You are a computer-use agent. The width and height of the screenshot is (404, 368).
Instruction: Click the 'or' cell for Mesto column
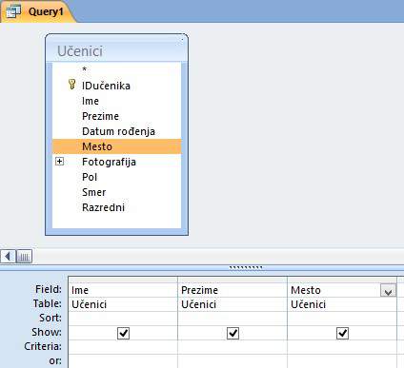(342, 361)
